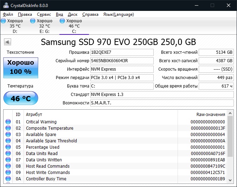Click total host reads value 5134 GB
Viewport: 237px width, 187px height.
[216, 52]
